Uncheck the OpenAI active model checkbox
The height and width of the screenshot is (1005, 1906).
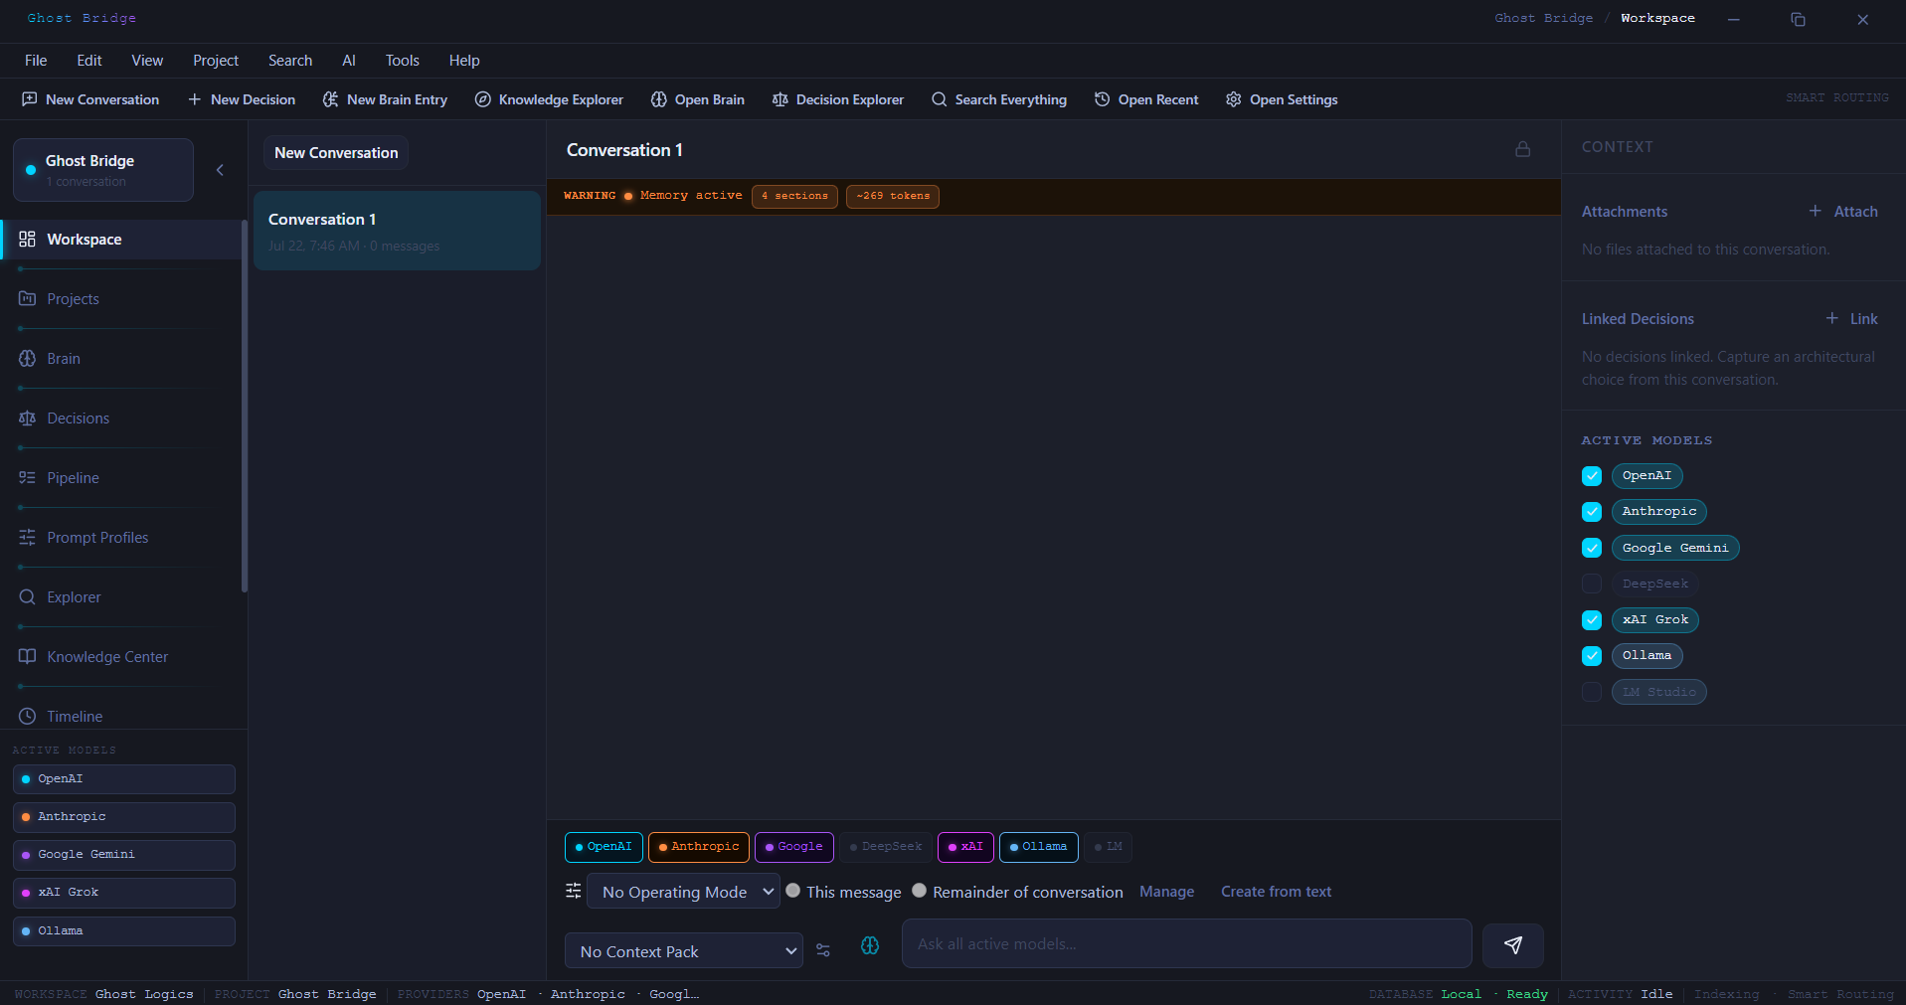pyautogui.click(x=1592, y=476)
